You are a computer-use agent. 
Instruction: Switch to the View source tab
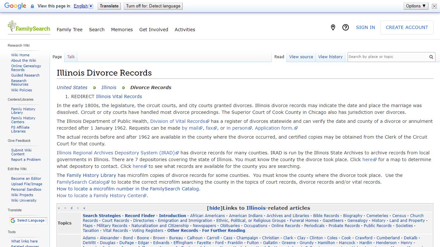click(301, 57)
